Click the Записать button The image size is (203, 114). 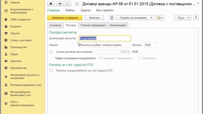pos(94,18)
